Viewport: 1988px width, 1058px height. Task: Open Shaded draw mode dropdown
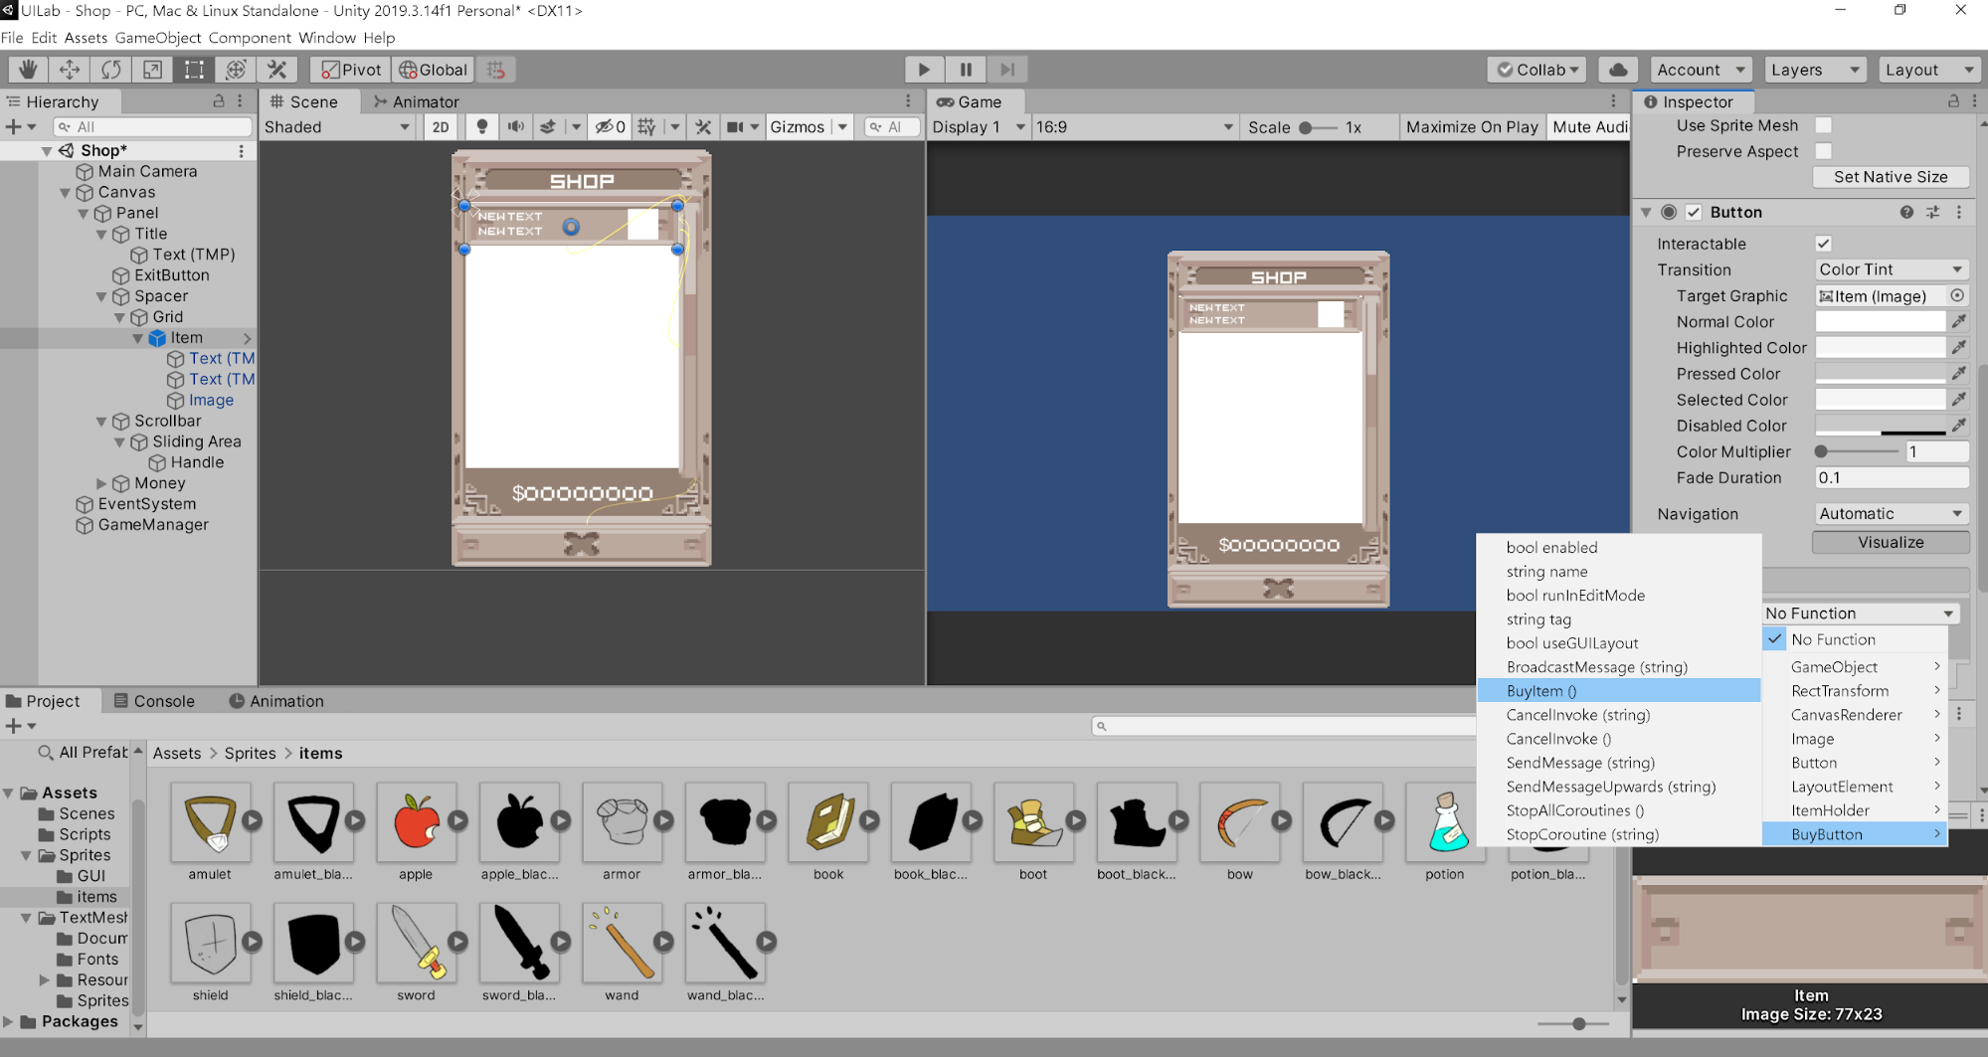click(x=337, y=127)
